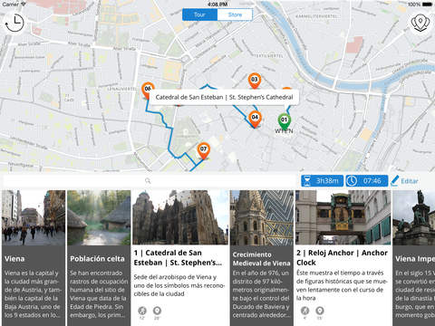Click the search magnifier icon
Screen dimensions: 435x326
(148, 180)
